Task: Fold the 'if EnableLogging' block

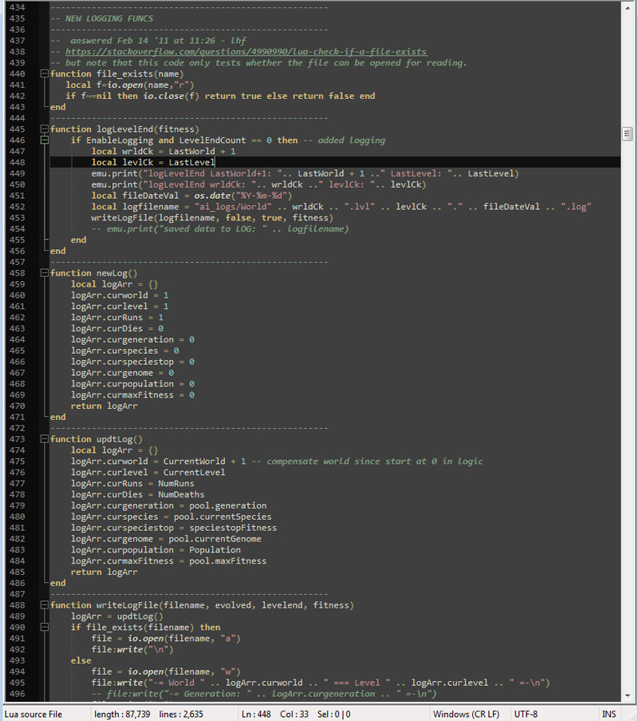Action: (43, 141)
